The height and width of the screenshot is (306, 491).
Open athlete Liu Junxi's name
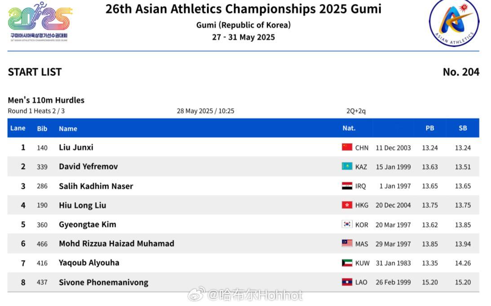click(x=76, y=147)
